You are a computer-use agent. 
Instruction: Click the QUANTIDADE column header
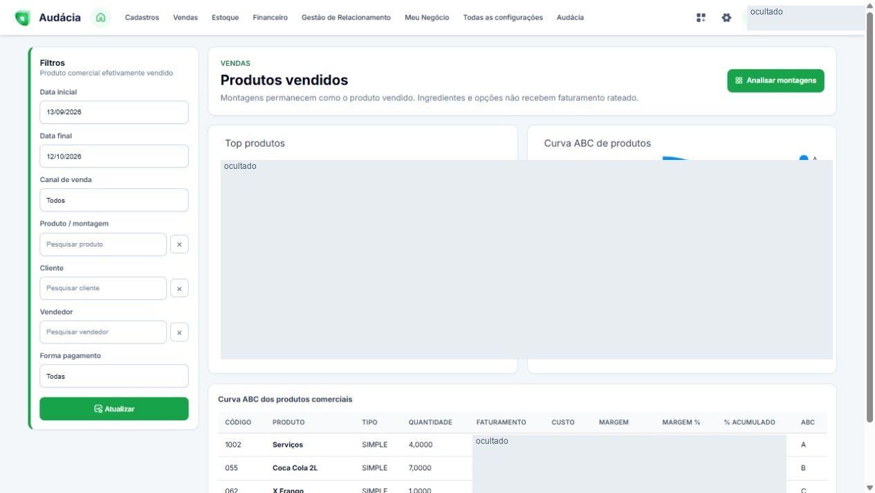pyautogui.click(x=430, y=422)
